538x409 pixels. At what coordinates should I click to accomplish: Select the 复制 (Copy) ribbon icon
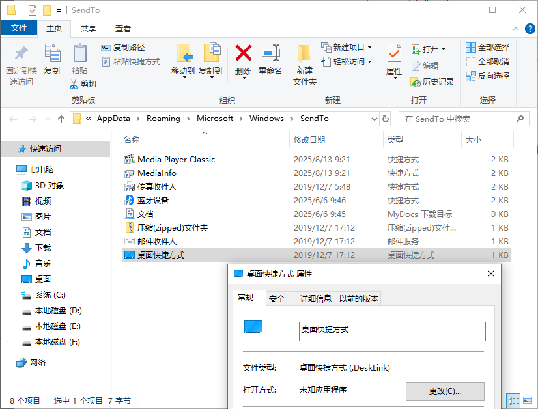(51, 59)
